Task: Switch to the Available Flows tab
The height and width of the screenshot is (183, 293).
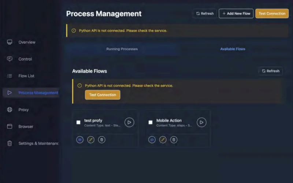Action: pos(233,49)
